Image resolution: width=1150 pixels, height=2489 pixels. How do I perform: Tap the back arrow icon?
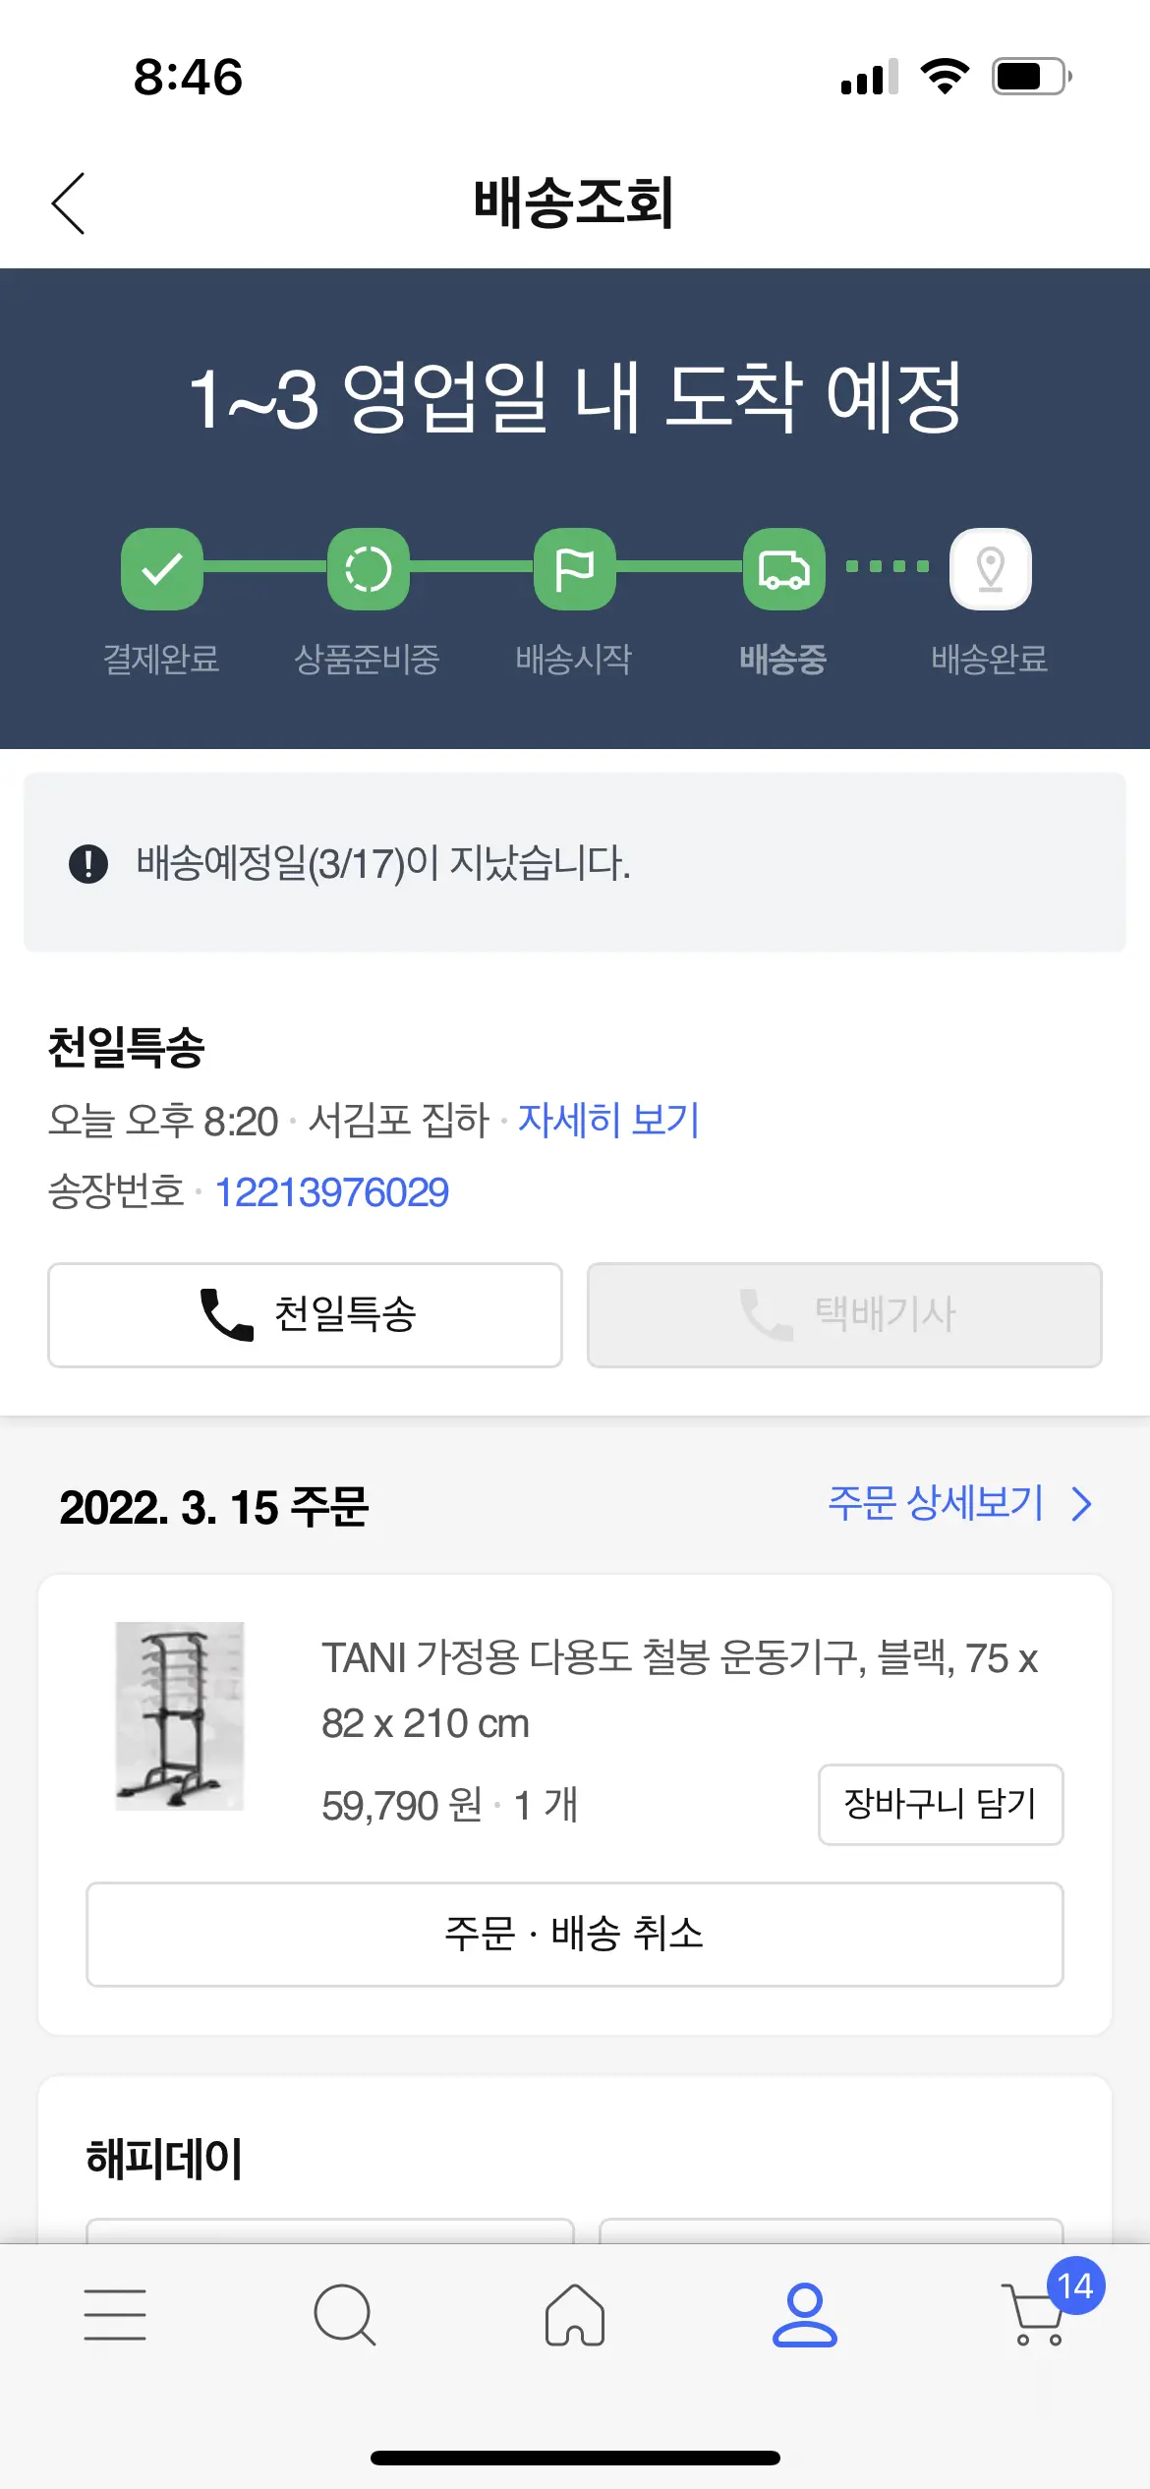pos(69,203)
